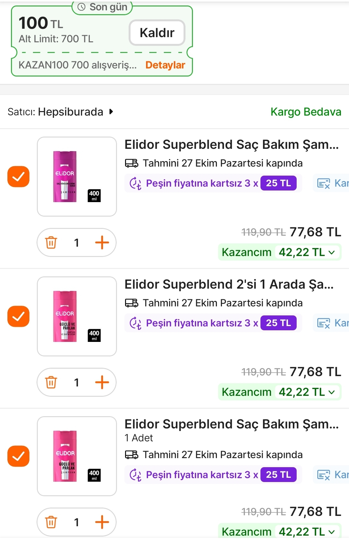View the second Elidor product thumbnail
Screen dimensions: 349x544
tap(77, 316)
